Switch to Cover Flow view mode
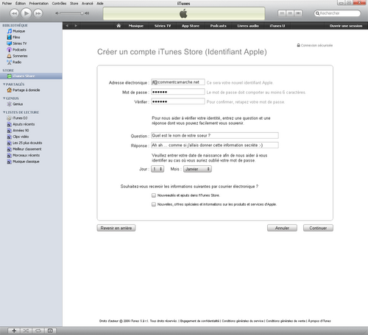368x335 pixels. [x=298, y=13]
